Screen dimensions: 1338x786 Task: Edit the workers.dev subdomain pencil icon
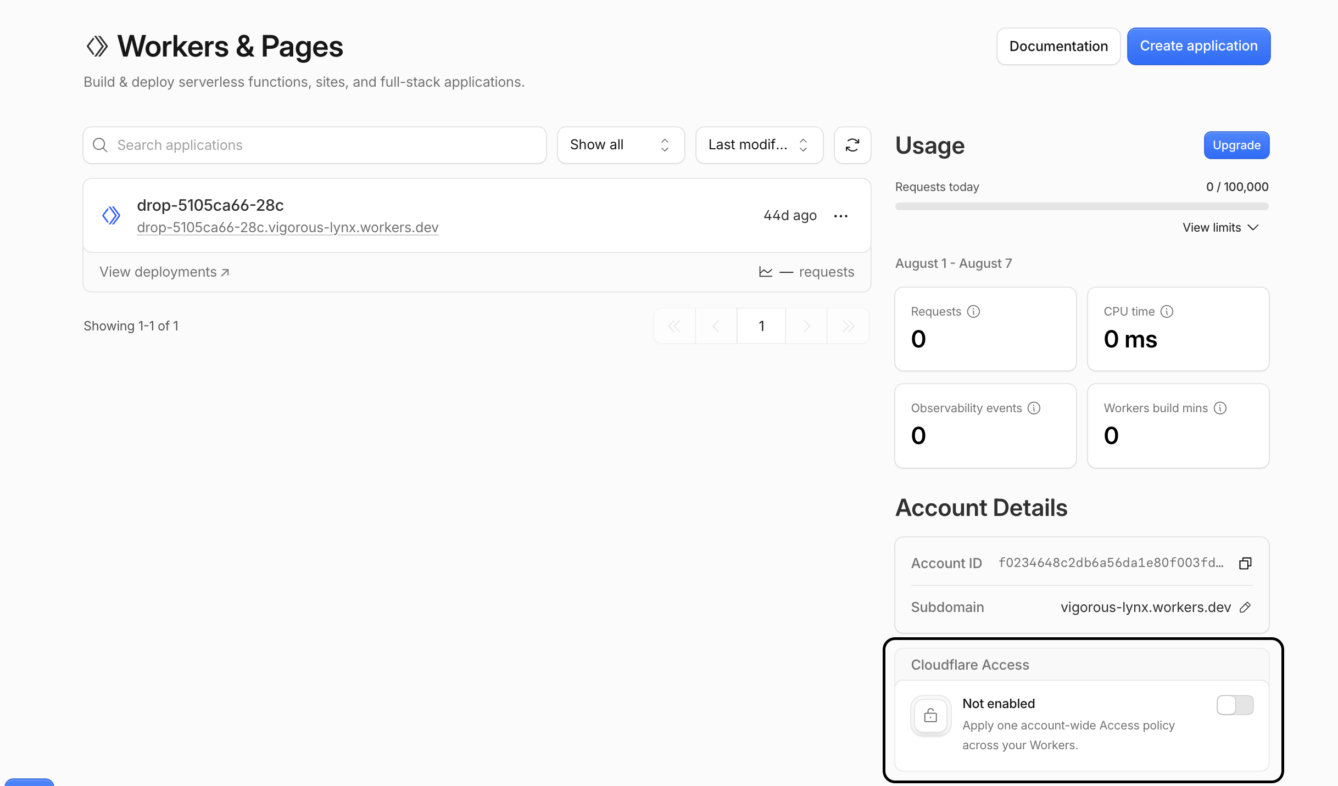click(1245, 607)
